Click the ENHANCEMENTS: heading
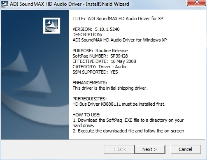Screen dimensions: 207x160 click(90, 83)
